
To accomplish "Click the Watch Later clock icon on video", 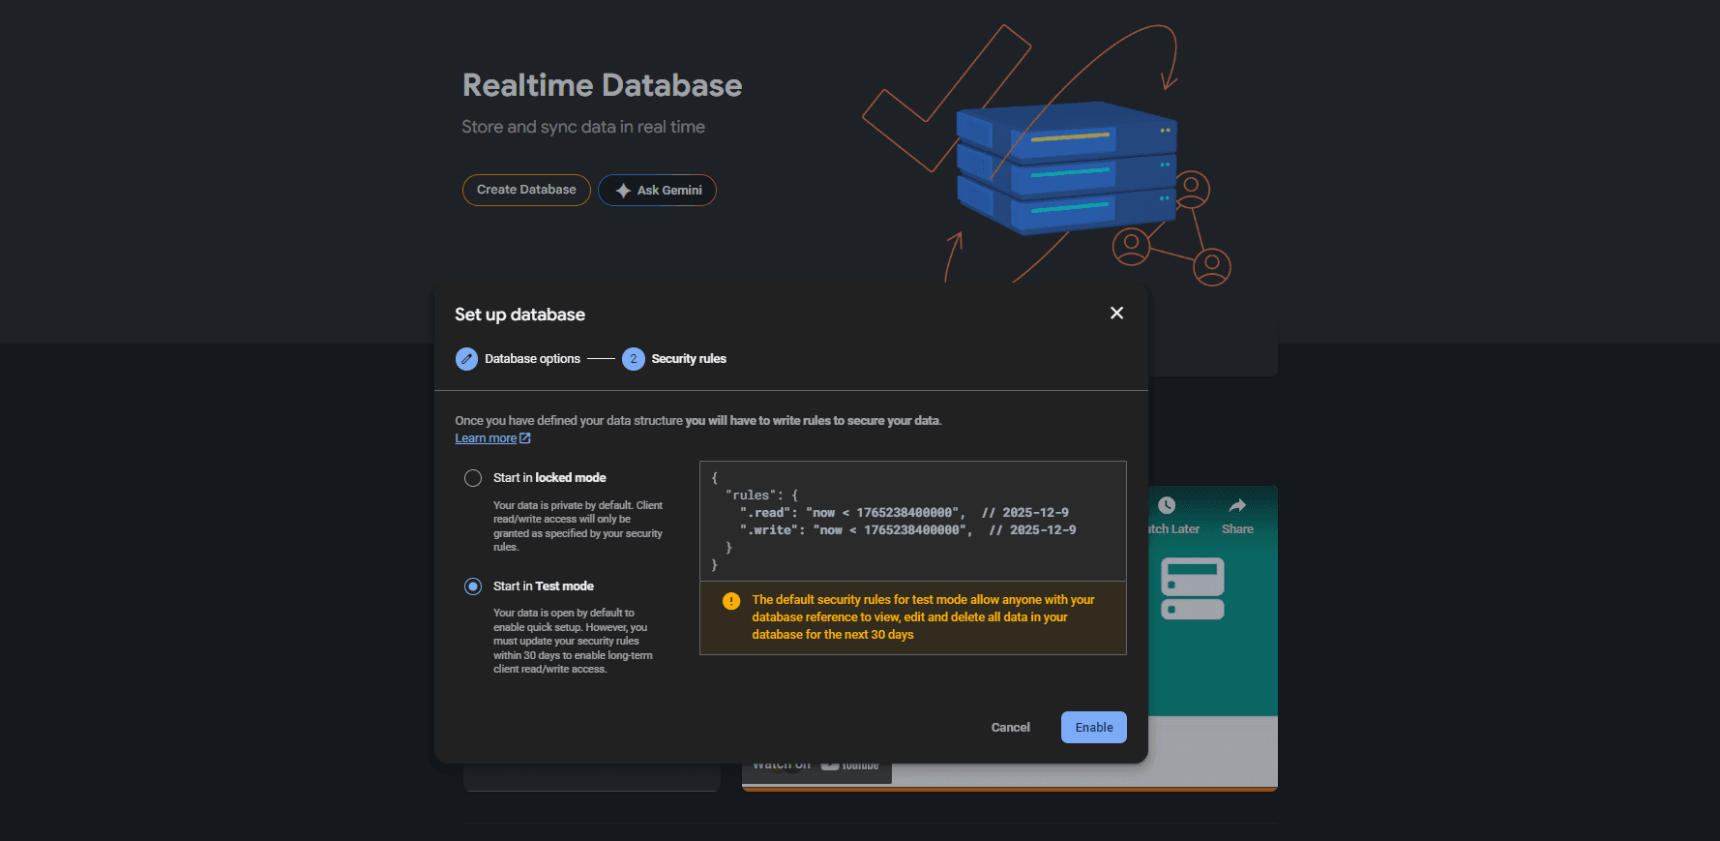I will [x=1167, y=505].
